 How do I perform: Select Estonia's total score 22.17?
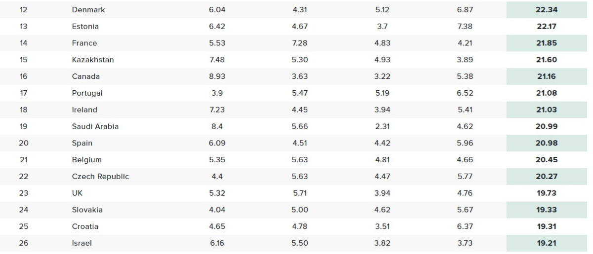pos(547,27)
